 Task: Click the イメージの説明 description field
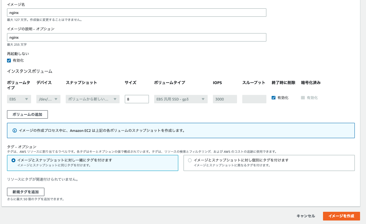(136, 37)
